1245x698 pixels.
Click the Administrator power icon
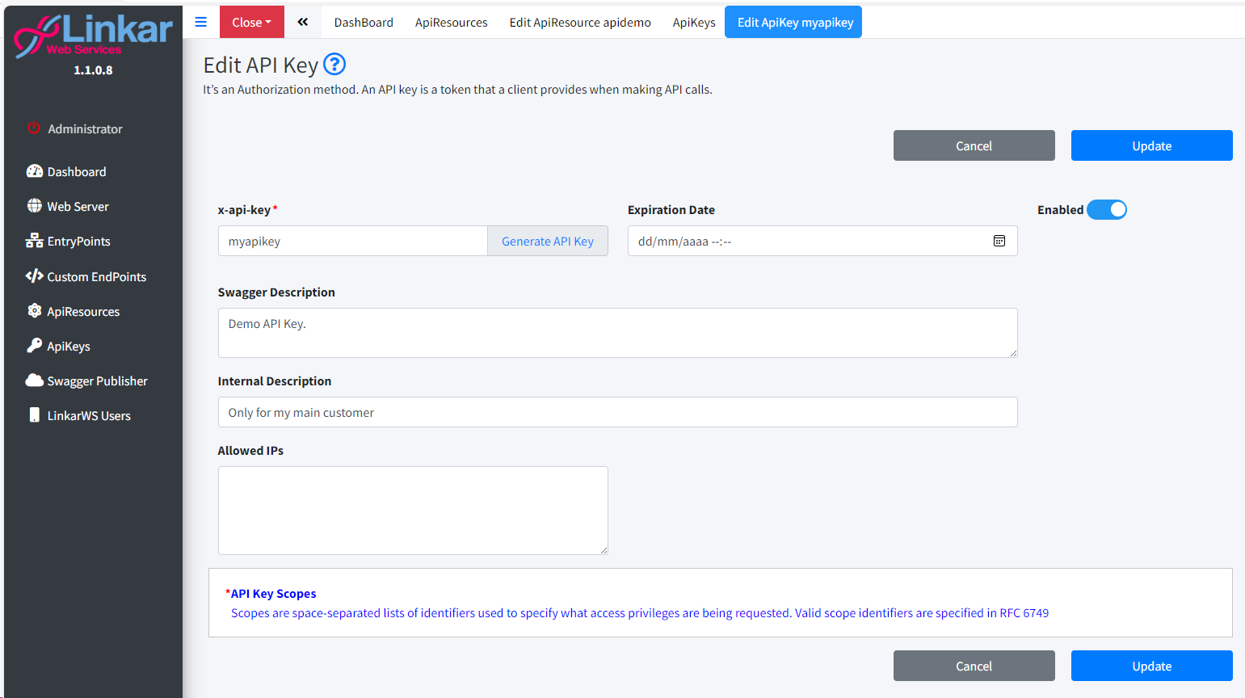(34, 128)
